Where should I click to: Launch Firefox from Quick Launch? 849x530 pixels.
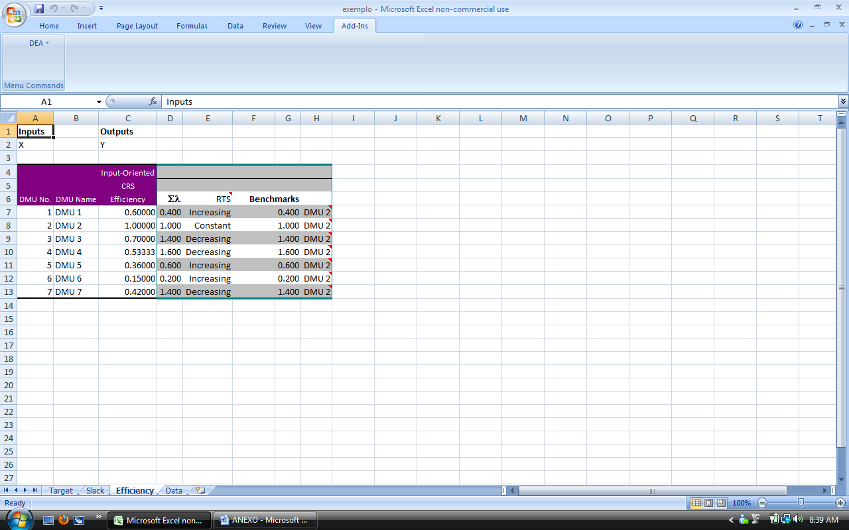[64, 520]
